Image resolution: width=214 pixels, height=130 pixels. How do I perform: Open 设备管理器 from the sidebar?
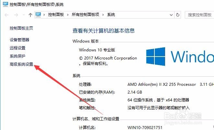coord(19,40)
